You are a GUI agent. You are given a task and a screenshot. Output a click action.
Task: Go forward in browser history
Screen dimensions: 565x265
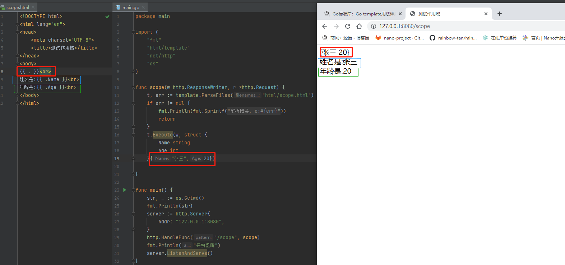[336, 26]
